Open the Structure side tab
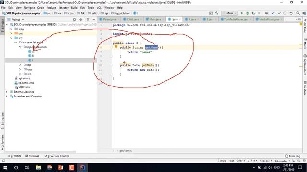This screenshot has width=307, height=172. point(2,120)
